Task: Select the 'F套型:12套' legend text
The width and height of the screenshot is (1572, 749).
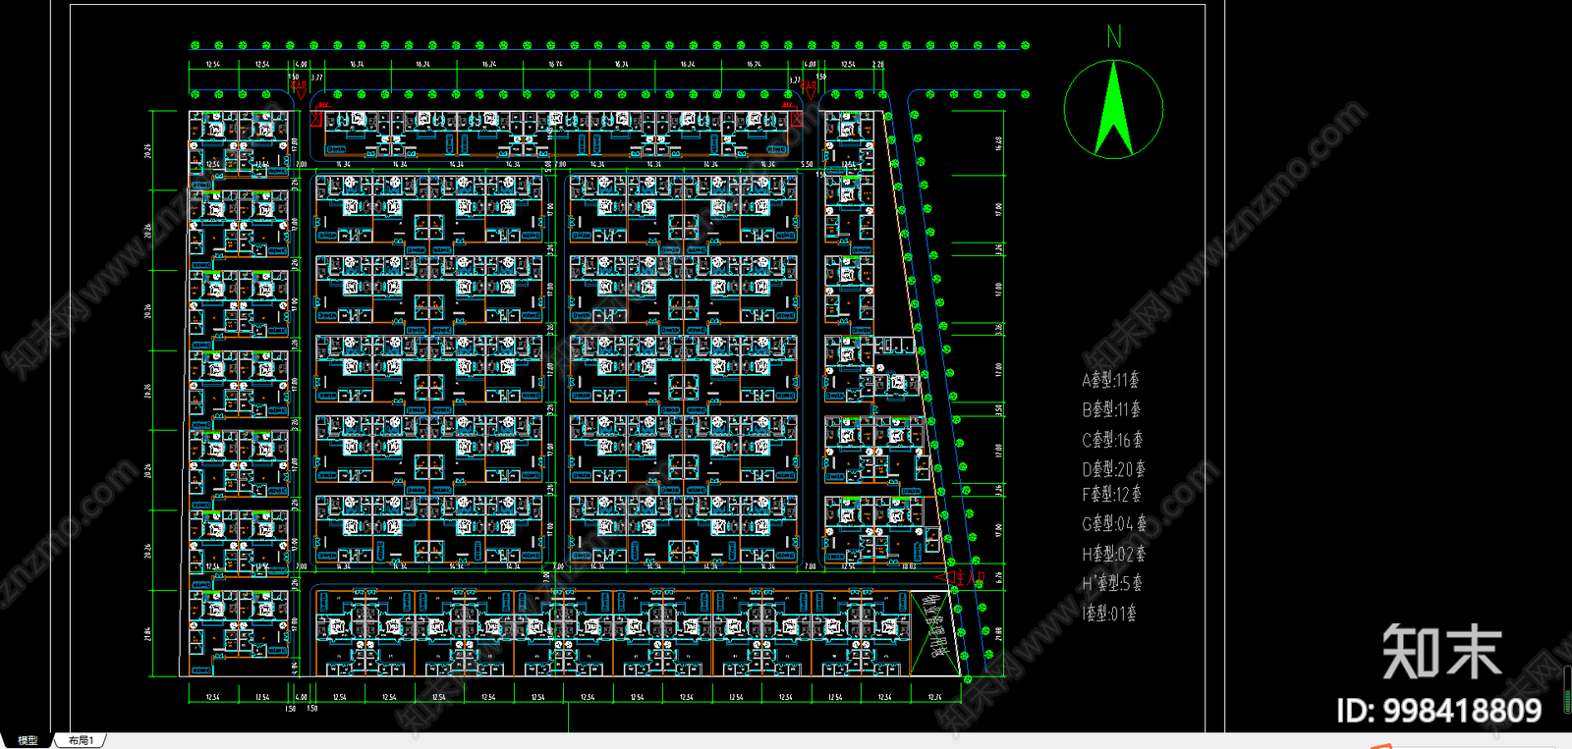Action: [x=1111, y=495]
